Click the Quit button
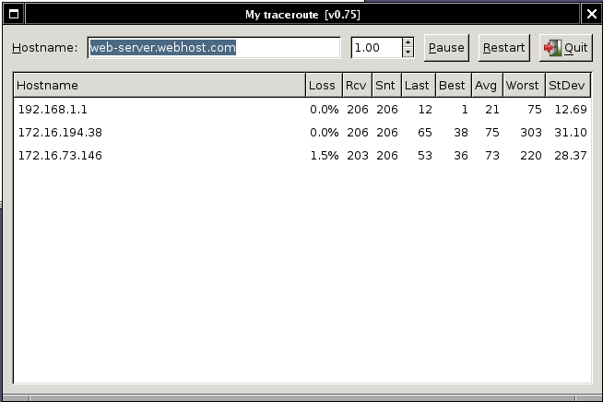603x402 pixels. 566,48
